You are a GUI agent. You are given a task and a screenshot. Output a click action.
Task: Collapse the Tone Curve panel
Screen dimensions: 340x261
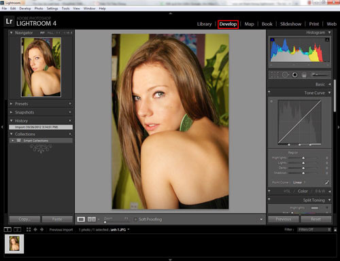pyautogui.click(x=329, y=92)
